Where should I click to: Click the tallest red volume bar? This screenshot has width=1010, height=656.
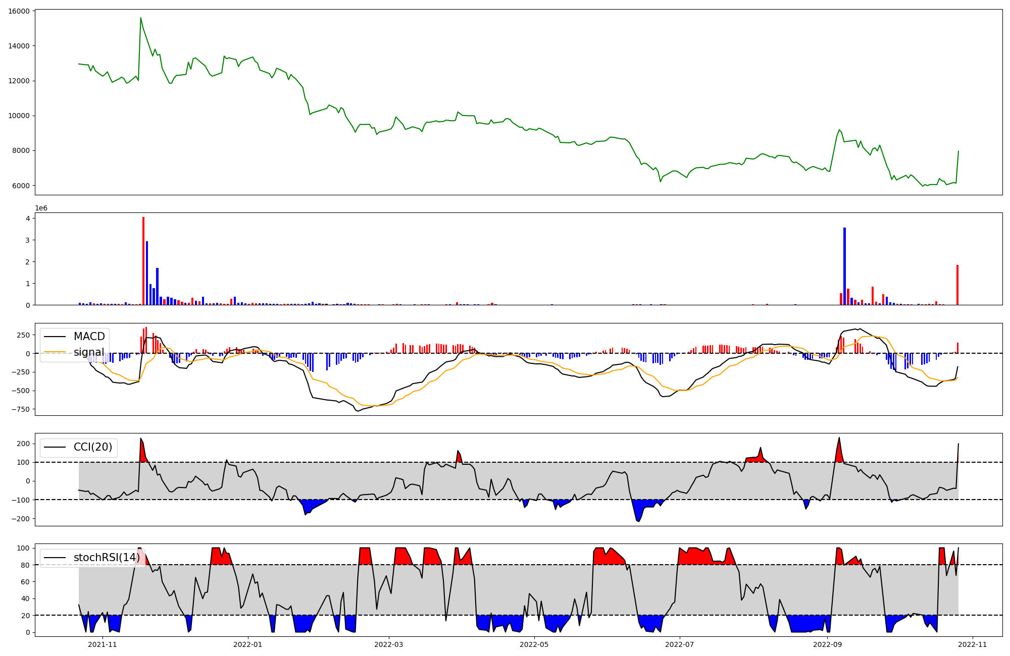pos(143,261)
